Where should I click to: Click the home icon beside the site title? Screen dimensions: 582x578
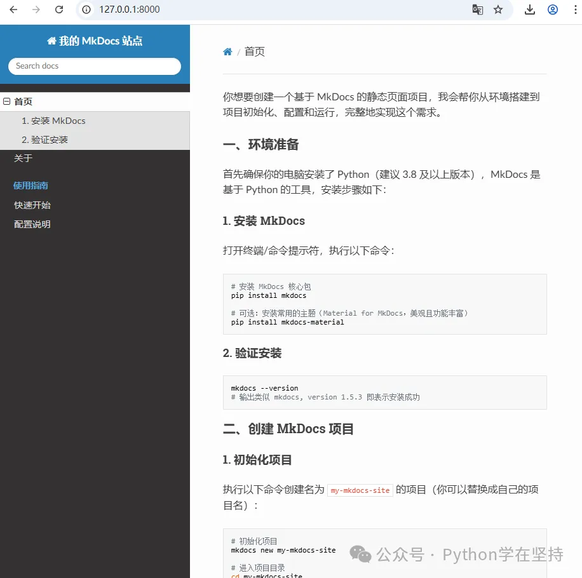point(51,41)
